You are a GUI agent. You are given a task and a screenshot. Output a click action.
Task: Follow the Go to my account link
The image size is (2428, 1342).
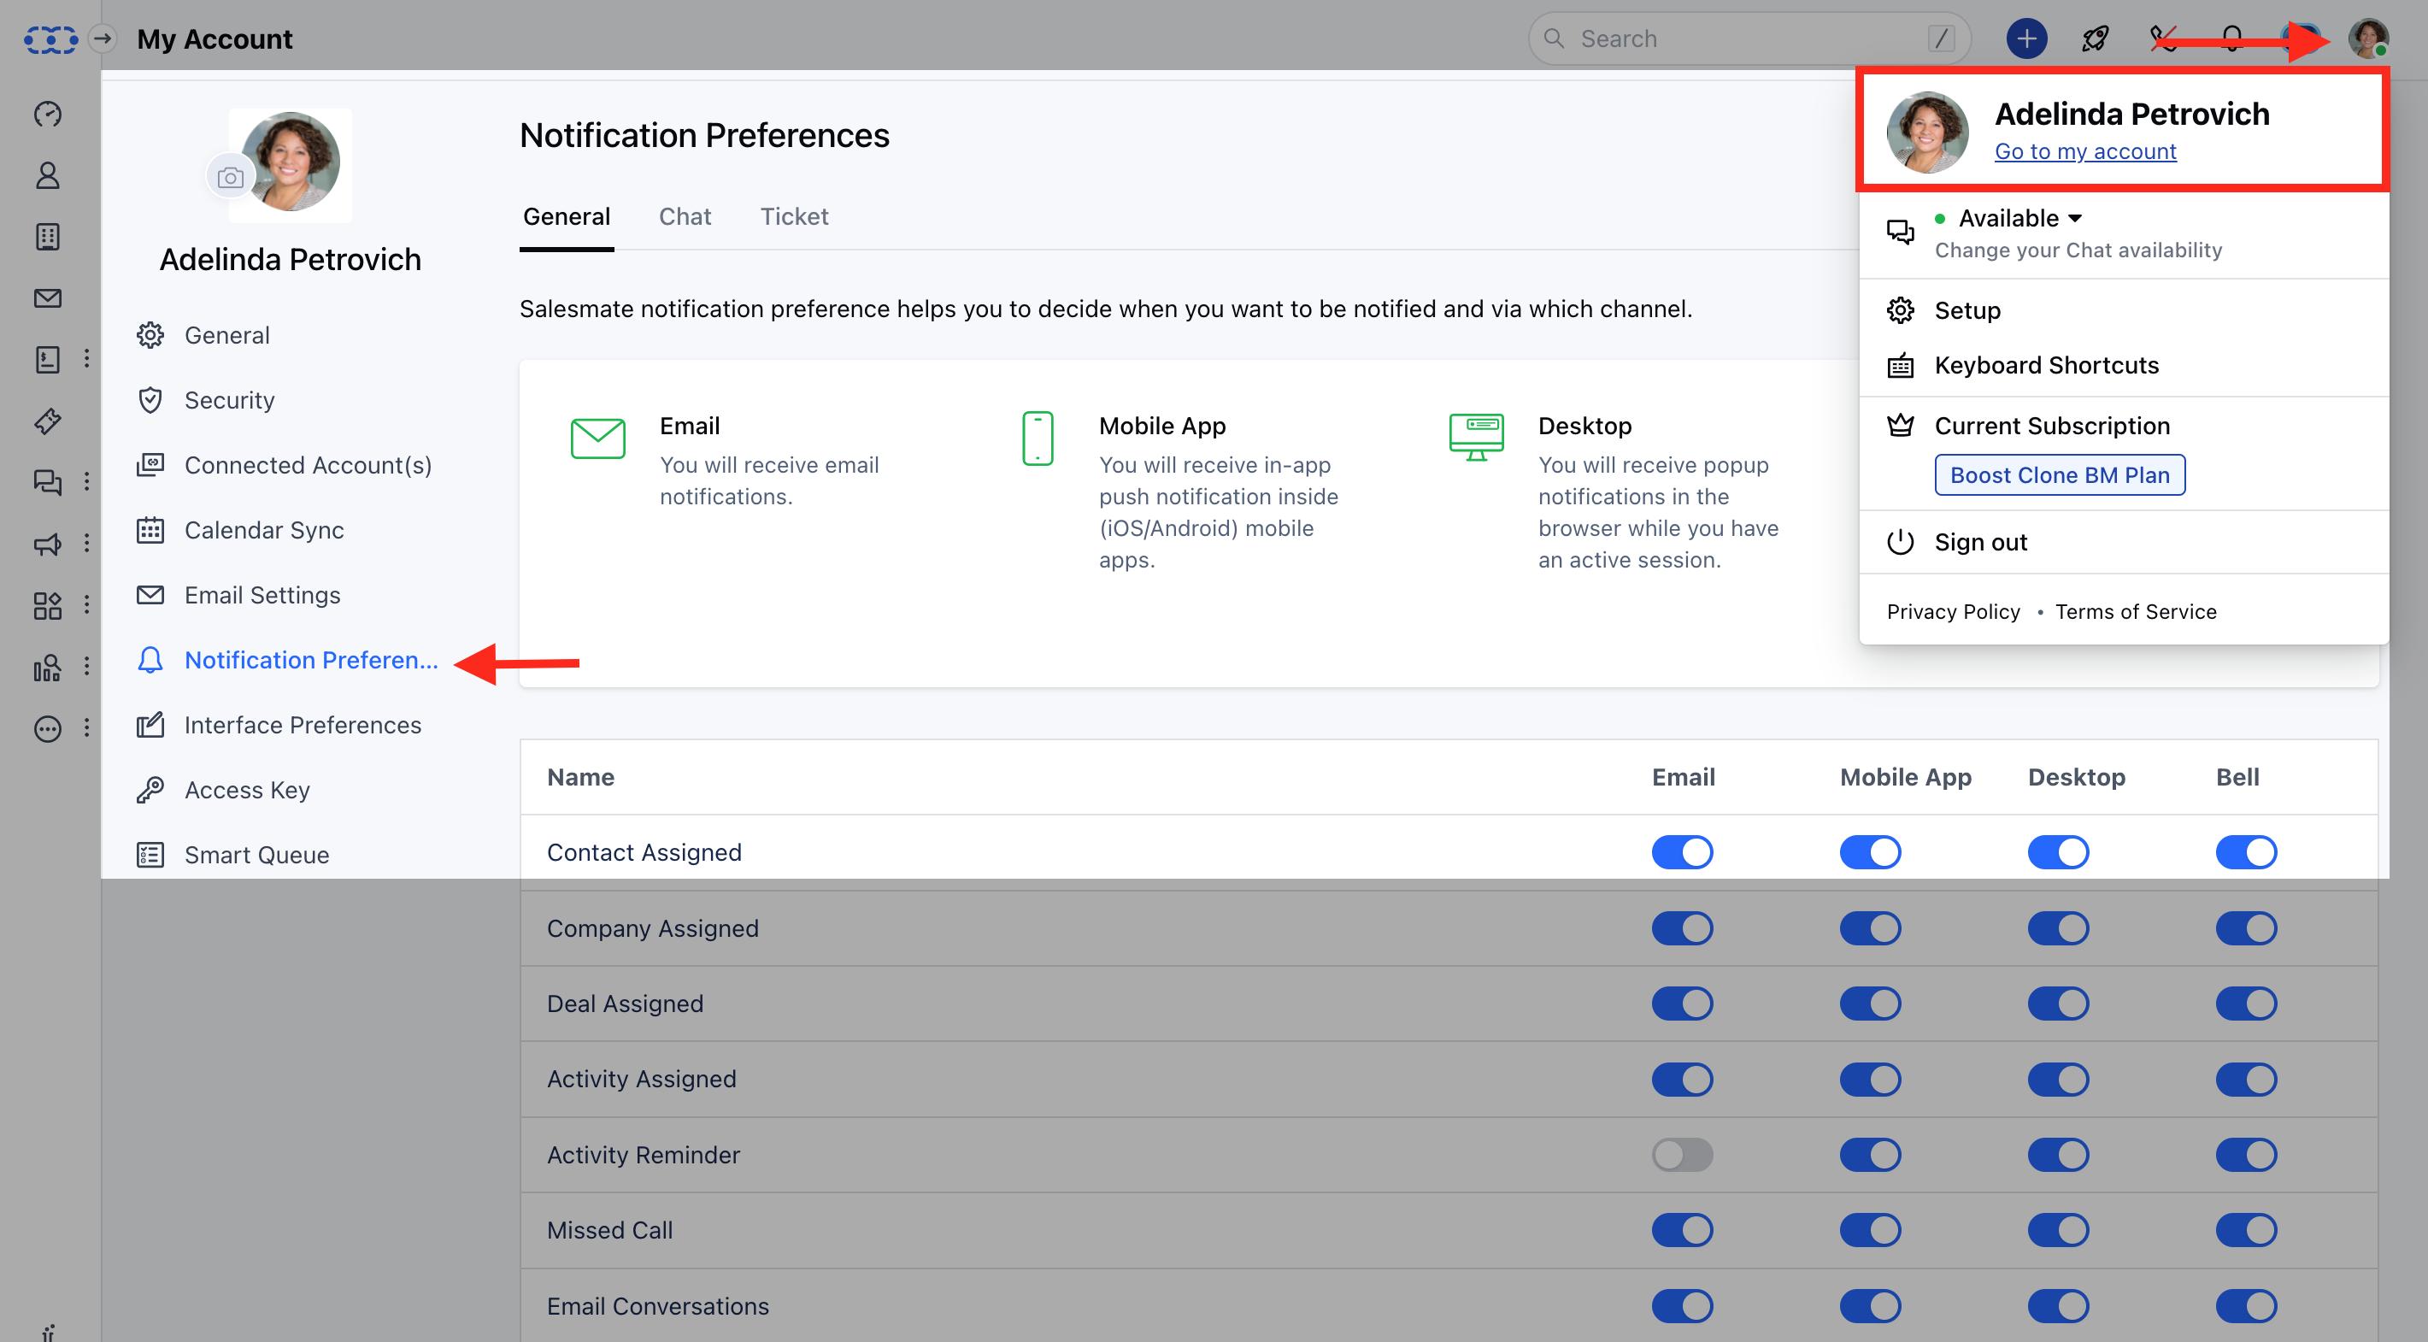click(x=2085, y=150)
